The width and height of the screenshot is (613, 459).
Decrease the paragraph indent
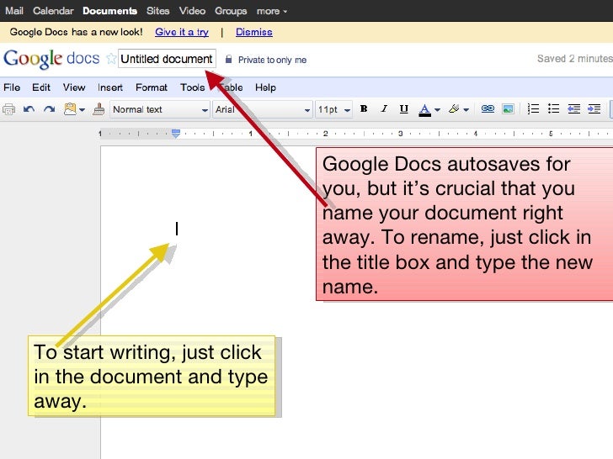[573, 109]
